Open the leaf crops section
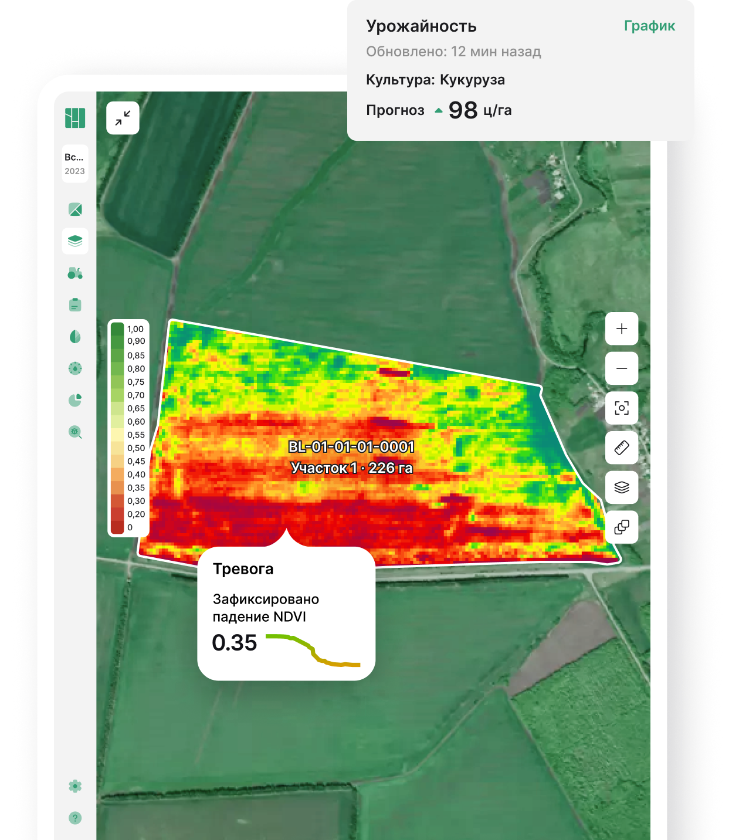 pyautogui.click(x=75, y=337)
